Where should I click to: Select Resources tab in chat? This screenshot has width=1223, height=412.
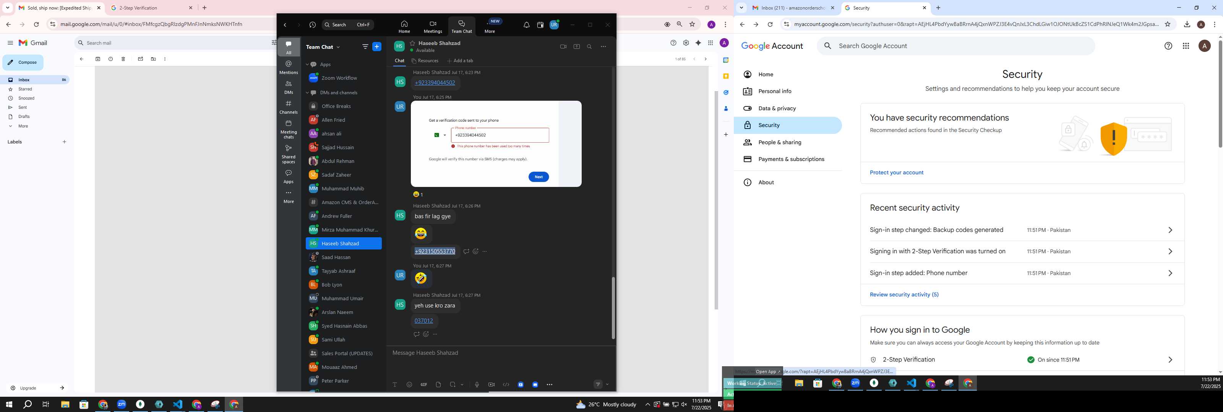click(425, 61)
